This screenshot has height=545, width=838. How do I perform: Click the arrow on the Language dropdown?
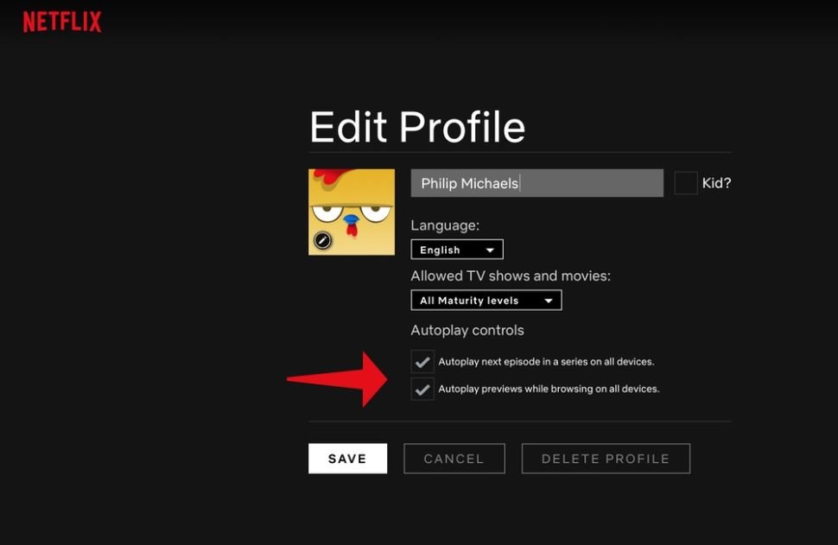coord(490,250)
